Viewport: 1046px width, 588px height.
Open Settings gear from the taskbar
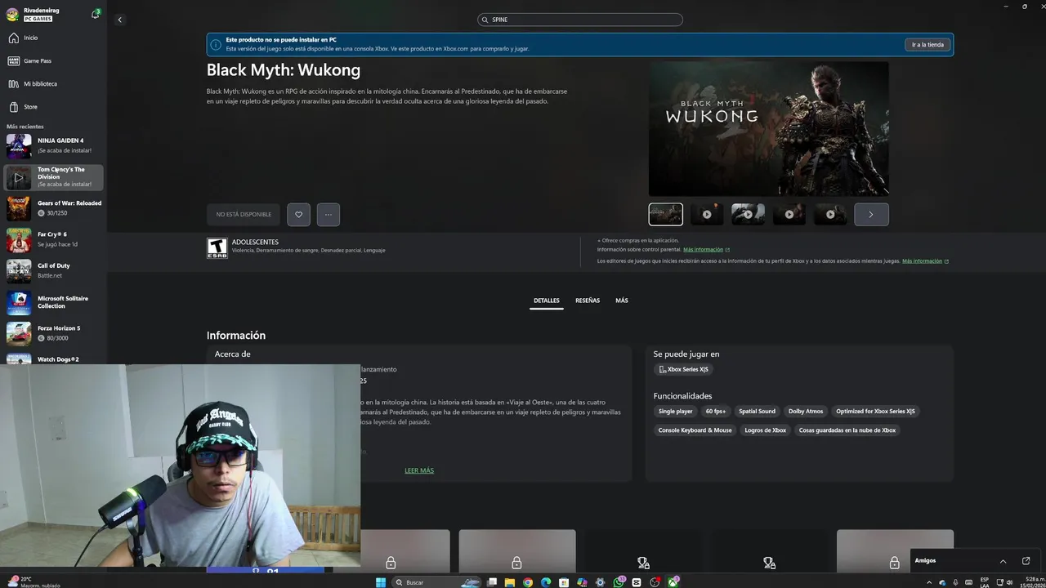pos(601,582)
